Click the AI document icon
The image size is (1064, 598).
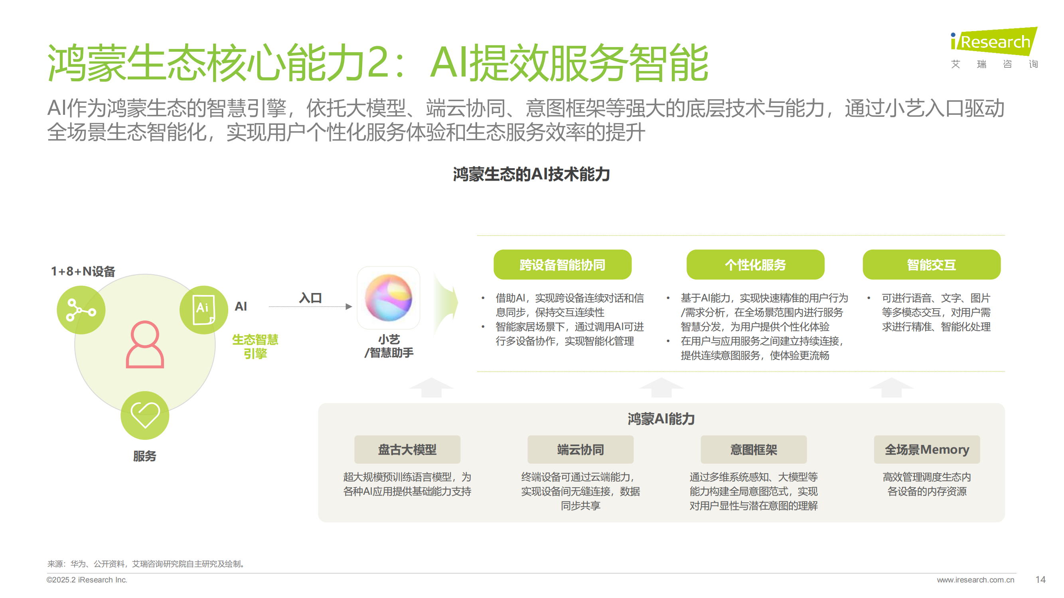(x=203, y=310)
